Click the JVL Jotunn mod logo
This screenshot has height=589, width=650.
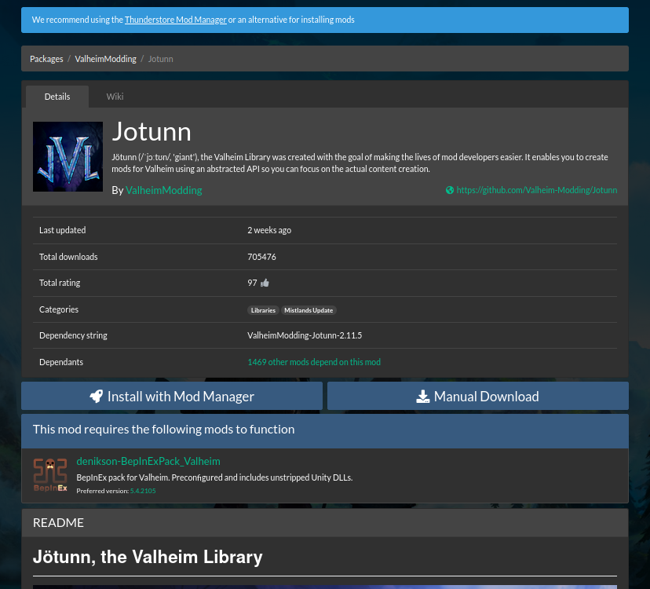pyautogui.click(x=68, y=157)
